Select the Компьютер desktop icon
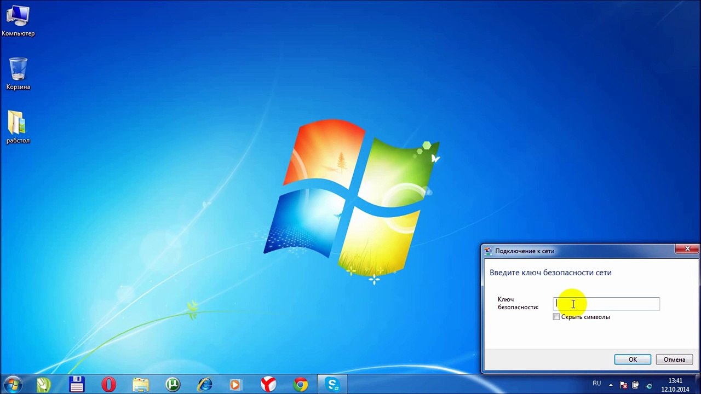This screenshot has width=701, height=394. [x=18, y=21]
